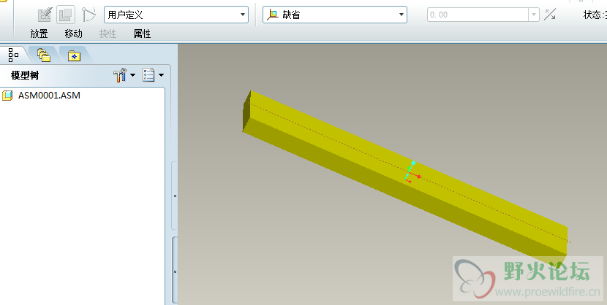The height and width of the screenshot is (305, 607).
Task: Switch to the folder browser navigator tab
Action: click(x=44, y=55)
